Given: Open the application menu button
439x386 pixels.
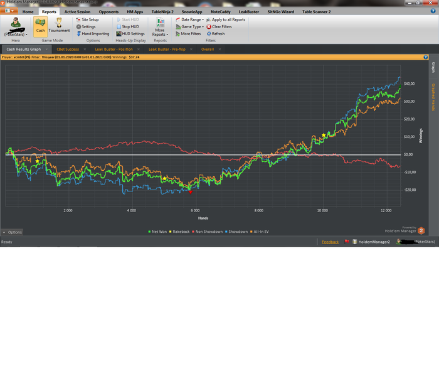Looking at the screenshot, I should click(x=9, y=11).
